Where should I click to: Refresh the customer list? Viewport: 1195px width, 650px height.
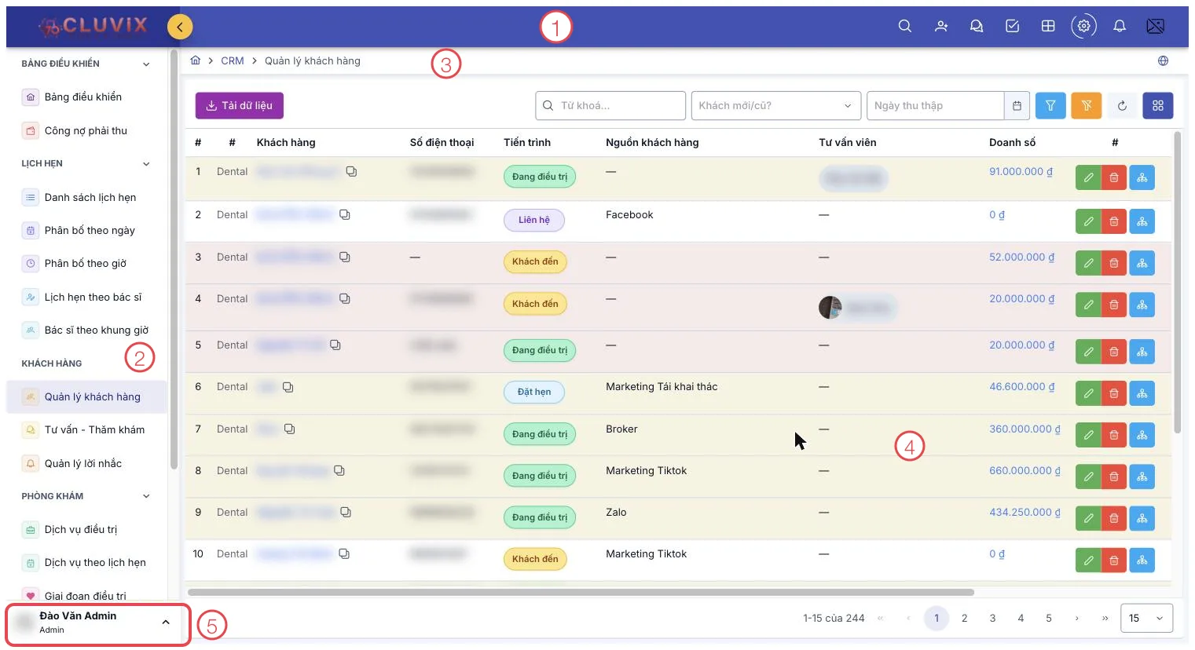point(1122,105)
